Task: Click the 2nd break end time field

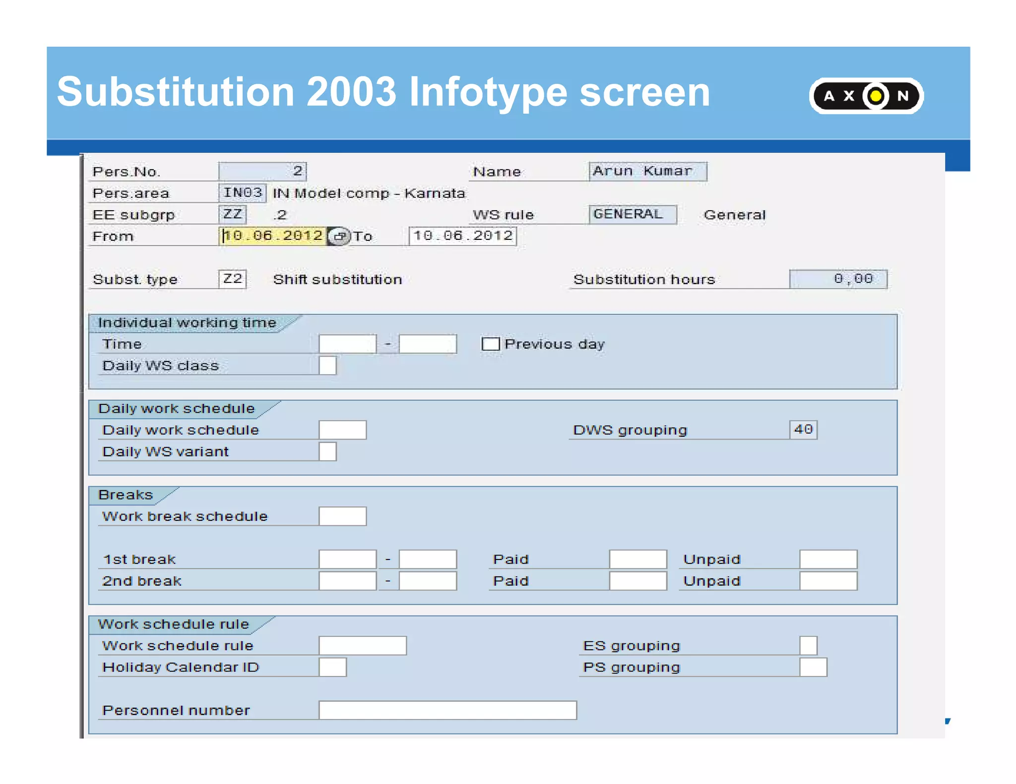Action: (428, 581)
